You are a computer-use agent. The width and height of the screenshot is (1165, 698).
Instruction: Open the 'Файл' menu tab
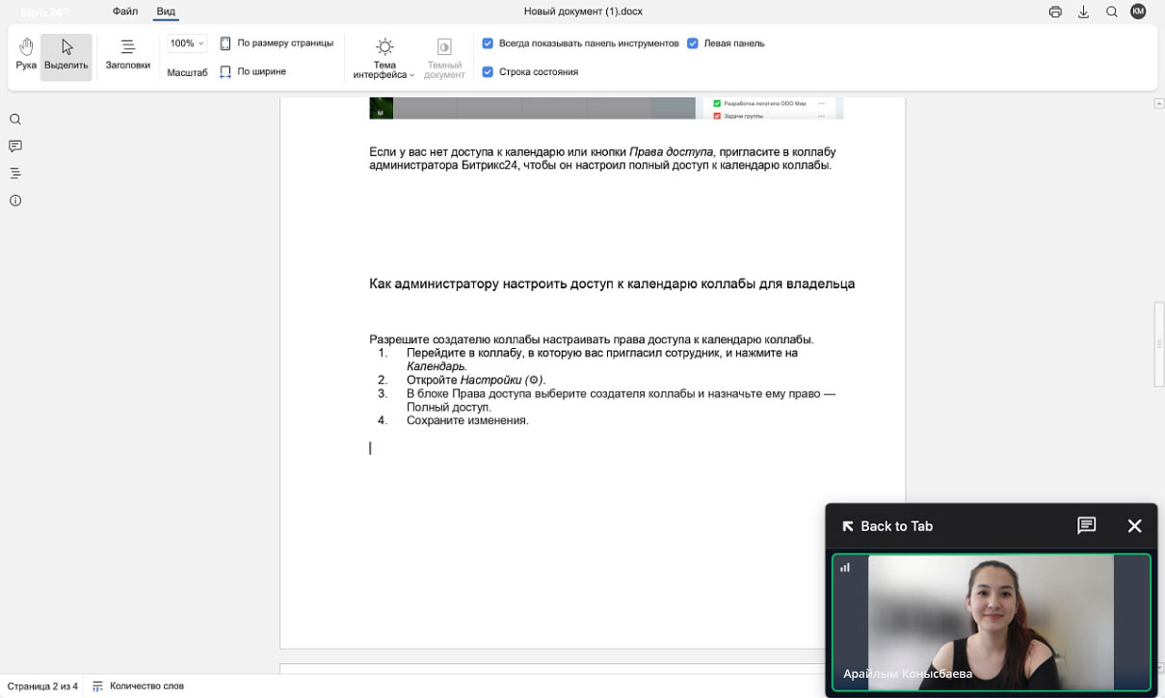[x=125, y=12]
